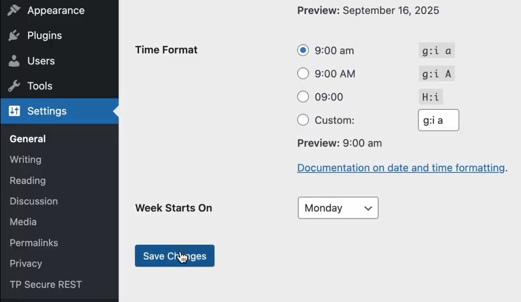Click the Appearance paintbrush icon
The height and width of the screenshot is (302, 521).
pyautogui.click(x=14, y=10)
